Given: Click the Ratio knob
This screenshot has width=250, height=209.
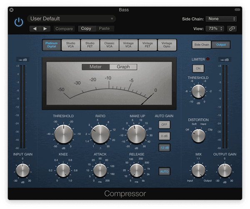Looking at the screenshot, I should (100, 134).
